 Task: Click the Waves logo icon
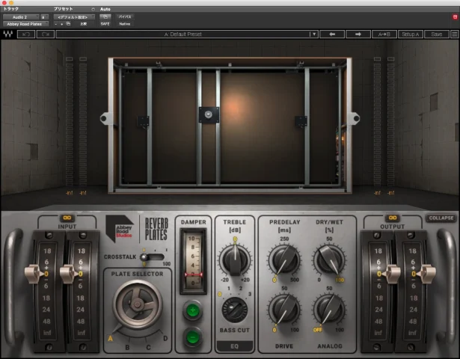8,34
